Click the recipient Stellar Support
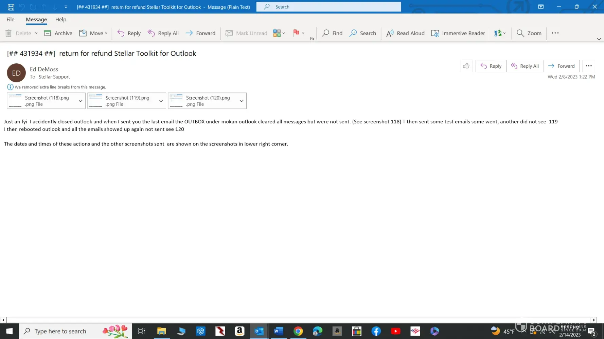604x339 pixels. point(54,77)
